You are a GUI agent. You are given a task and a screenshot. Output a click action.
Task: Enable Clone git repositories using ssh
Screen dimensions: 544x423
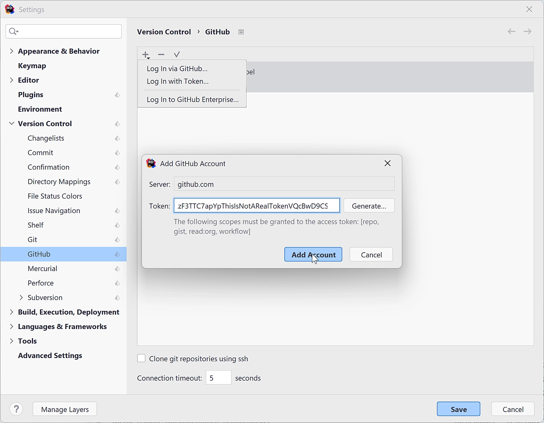[x=141, y=358]
